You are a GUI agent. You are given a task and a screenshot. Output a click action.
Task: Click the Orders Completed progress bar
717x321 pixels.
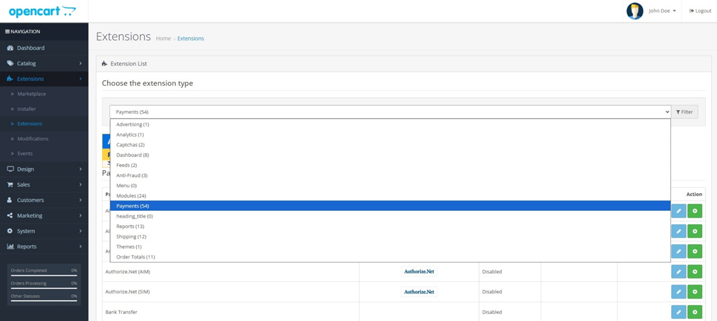(44, 276)
